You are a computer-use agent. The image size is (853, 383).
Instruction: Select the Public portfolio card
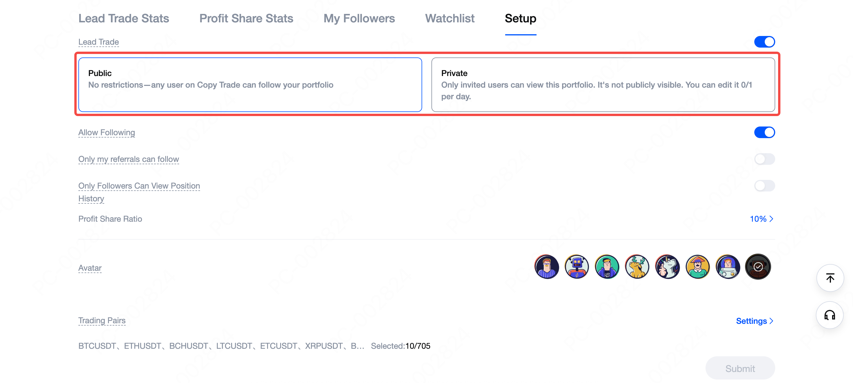[x=250, y=85]
